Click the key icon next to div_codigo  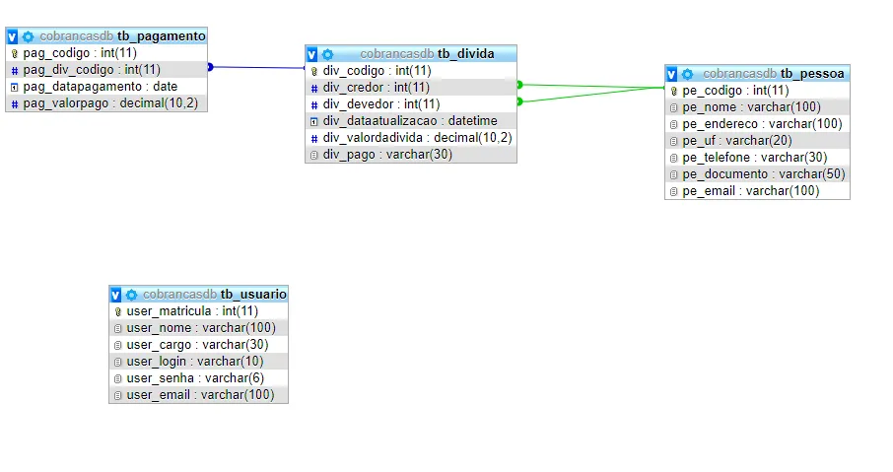click(x=314, y=71)
